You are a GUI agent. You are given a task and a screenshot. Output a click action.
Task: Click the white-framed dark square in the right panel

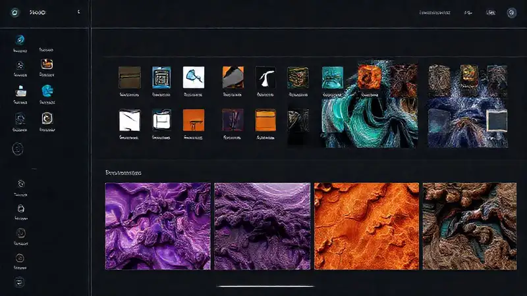coord(497,120)
